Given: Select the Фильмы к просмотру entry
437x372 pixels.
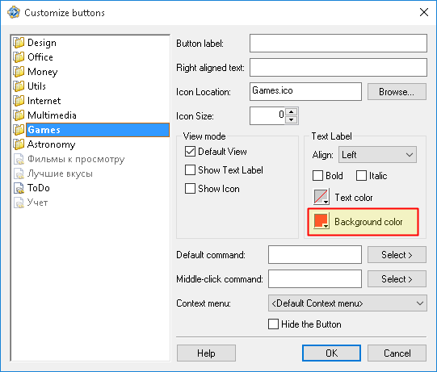Looking at the screenshot, I should tap(76, 159).
